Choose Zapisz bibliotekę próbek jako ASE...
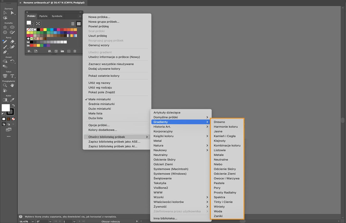 [117, 142]
